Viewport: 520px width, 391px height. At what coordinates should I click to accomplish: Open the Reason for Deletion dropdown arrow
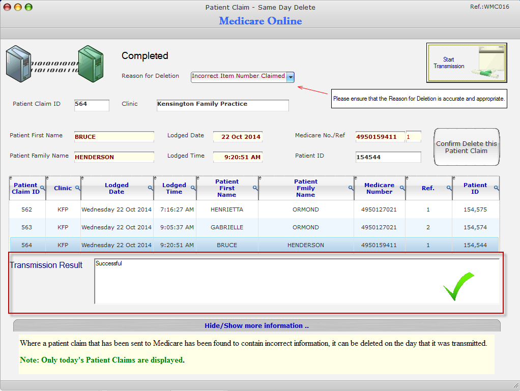tap(291, 77)
